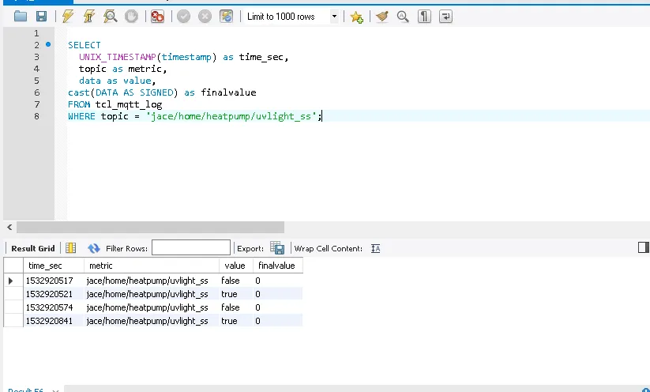This screenshot has width=650, height=392.
Task: Click the metric column header
Action: 152,266
